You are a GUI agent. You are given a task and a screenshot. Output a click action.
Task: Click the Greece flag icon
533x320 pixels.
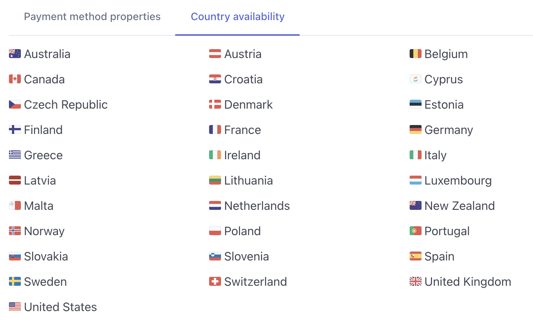(15, 155)
